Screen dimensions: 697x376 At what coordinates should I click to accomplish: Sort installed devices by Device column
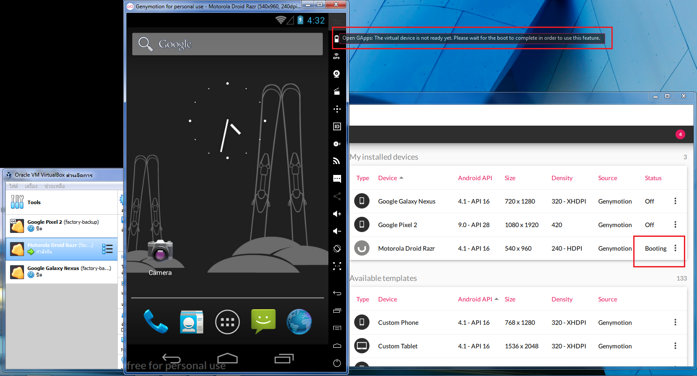click(x=391, y=178)
